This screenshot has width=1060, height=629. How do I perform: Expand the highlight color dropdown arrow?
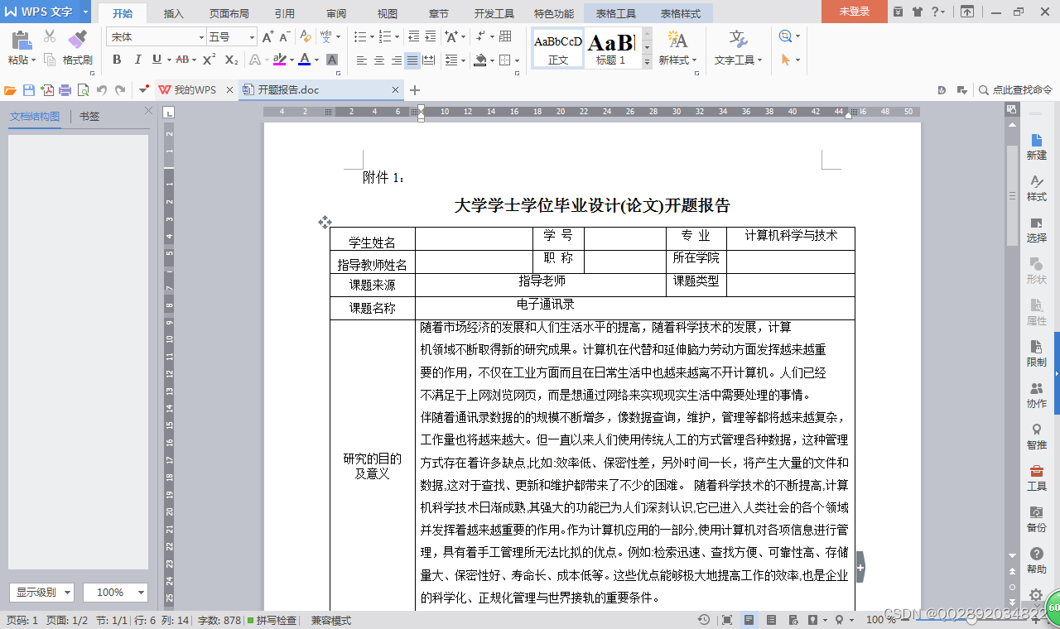[291, 60]
